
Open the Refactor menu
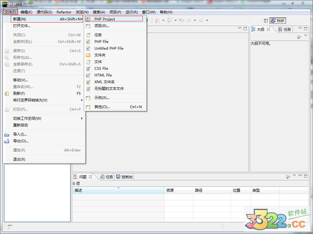[64, 12]
